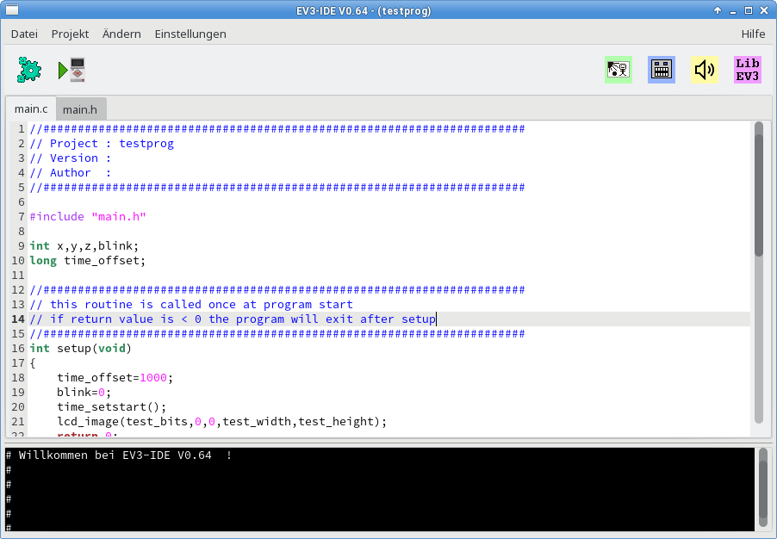Click line 'int x,y,z,blink;'
The width and height of the screenshot is (777, 539).
[84, 245]
